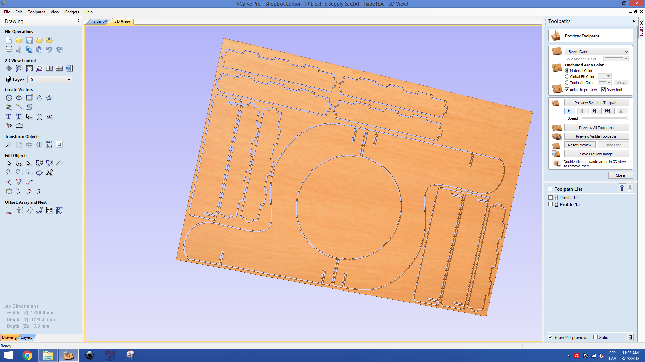Open the Solid Material Color dropdown
645x362 pixels.
click(616, 59)
